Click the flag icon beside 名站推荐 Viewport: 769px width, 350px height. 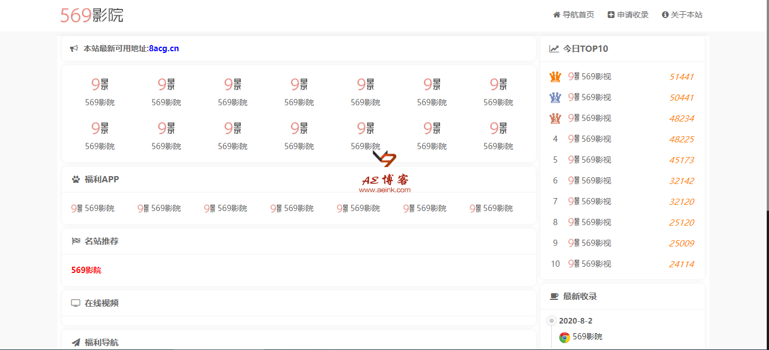(76, 241)
